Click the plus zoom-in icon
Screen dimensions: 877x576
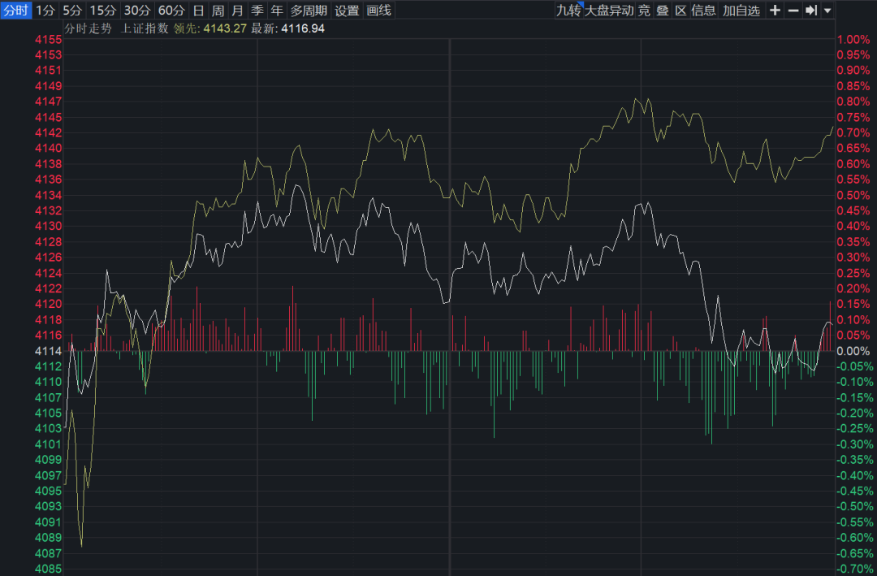(x=775, y=11)
